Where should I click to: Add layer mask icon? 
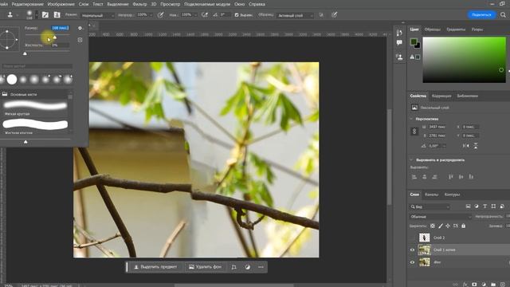474,285
